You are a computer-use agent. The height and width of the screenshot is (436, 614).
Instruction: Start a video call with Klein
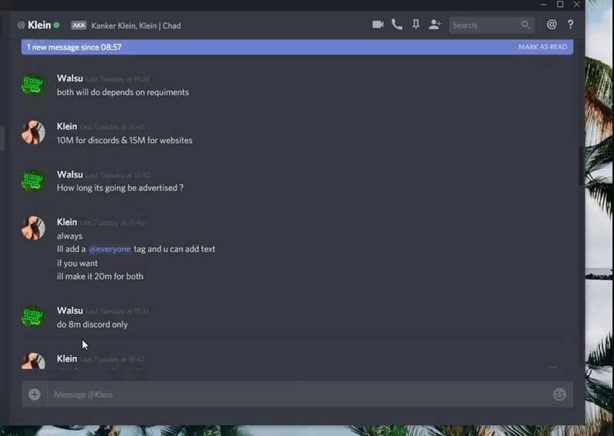point(378,25)
